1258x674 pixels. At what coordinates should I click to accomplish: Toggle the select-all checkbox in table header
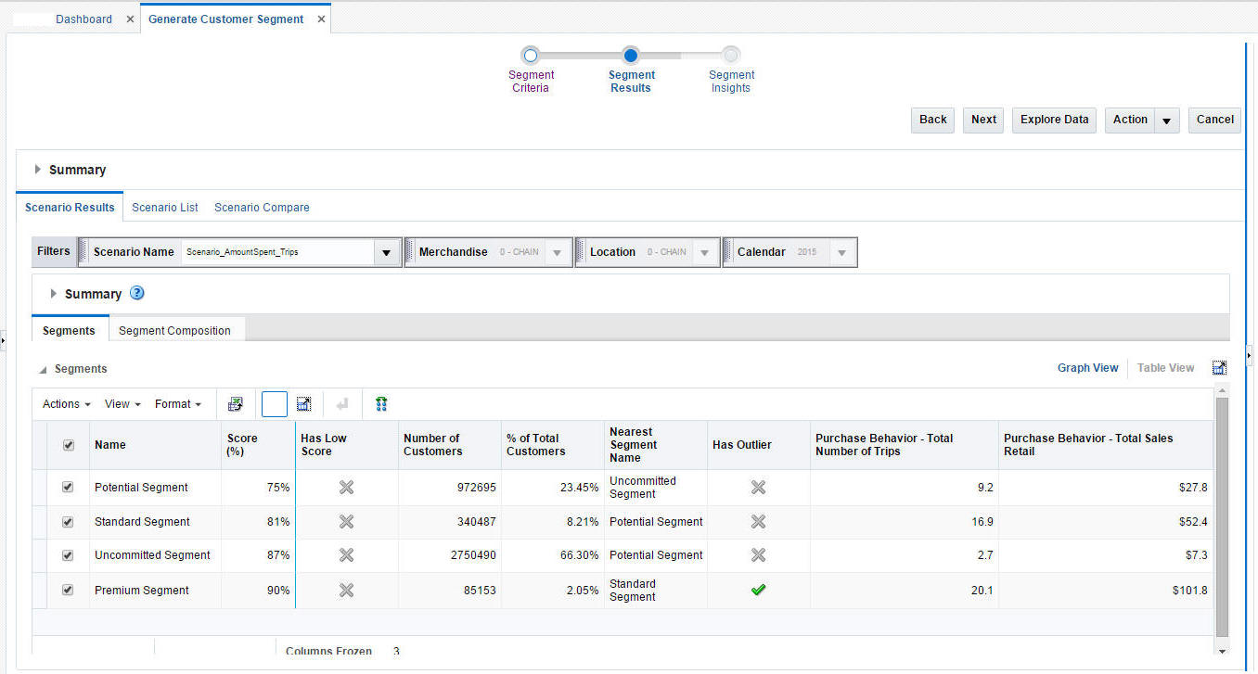point(68,445)
